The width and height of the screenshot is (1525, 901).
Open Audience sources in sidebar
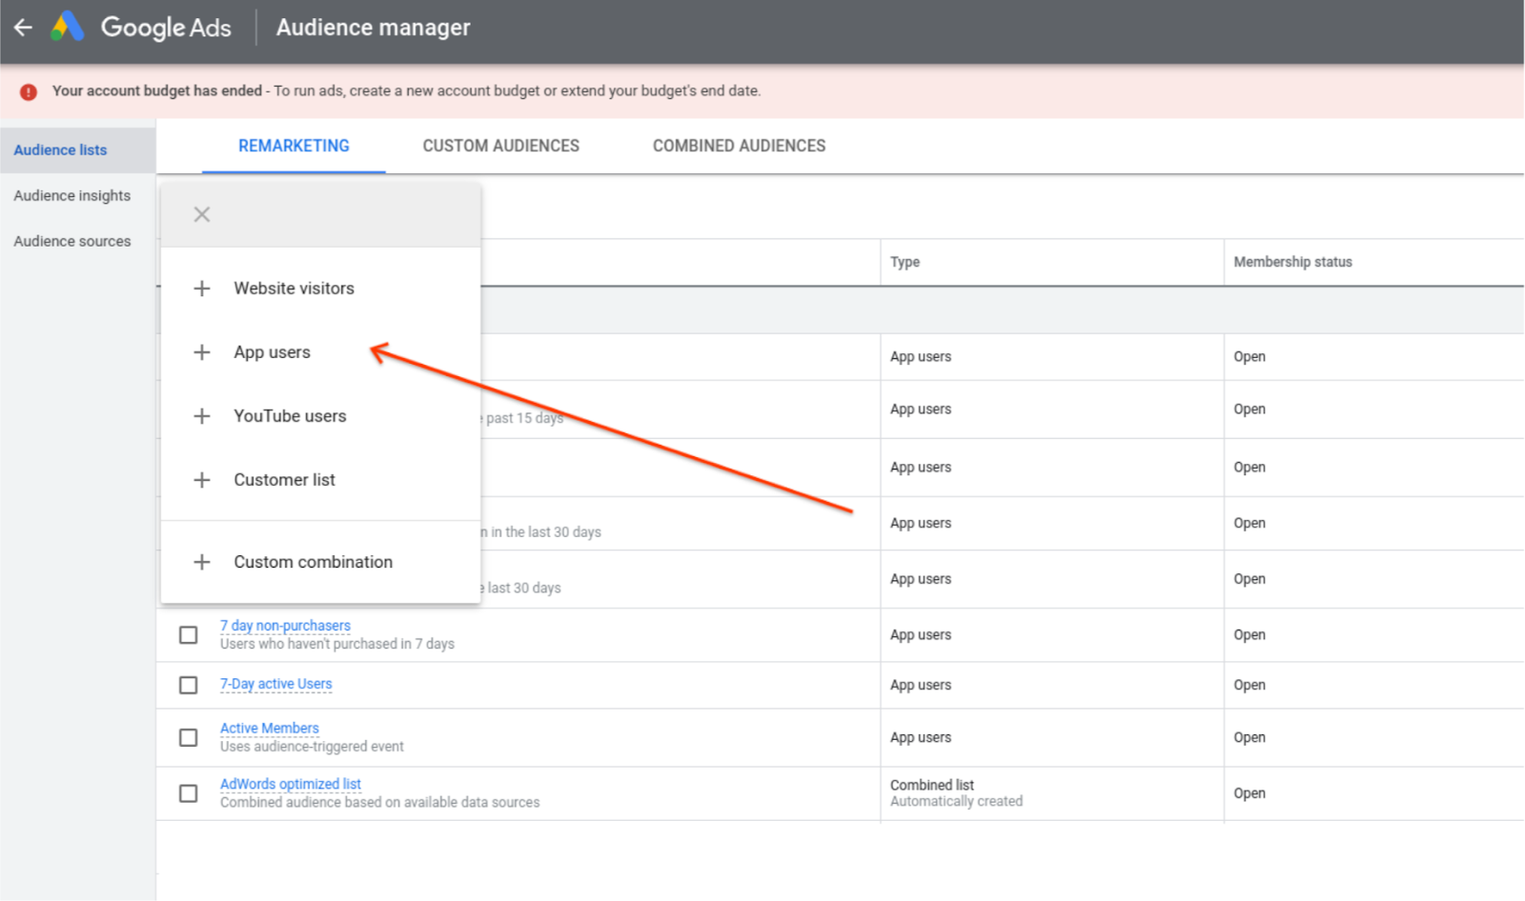click(x=72, y=241)
